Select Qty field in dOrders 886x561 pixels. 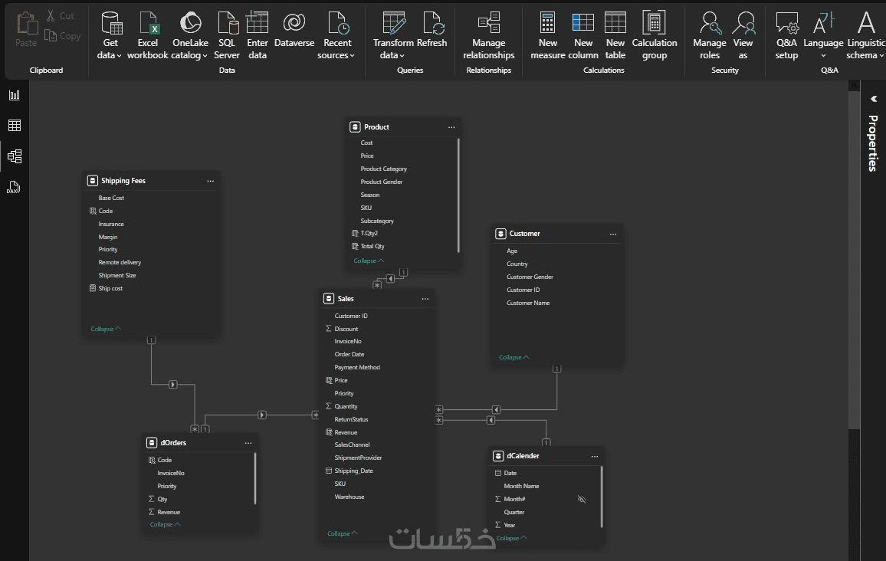[162, 500]
